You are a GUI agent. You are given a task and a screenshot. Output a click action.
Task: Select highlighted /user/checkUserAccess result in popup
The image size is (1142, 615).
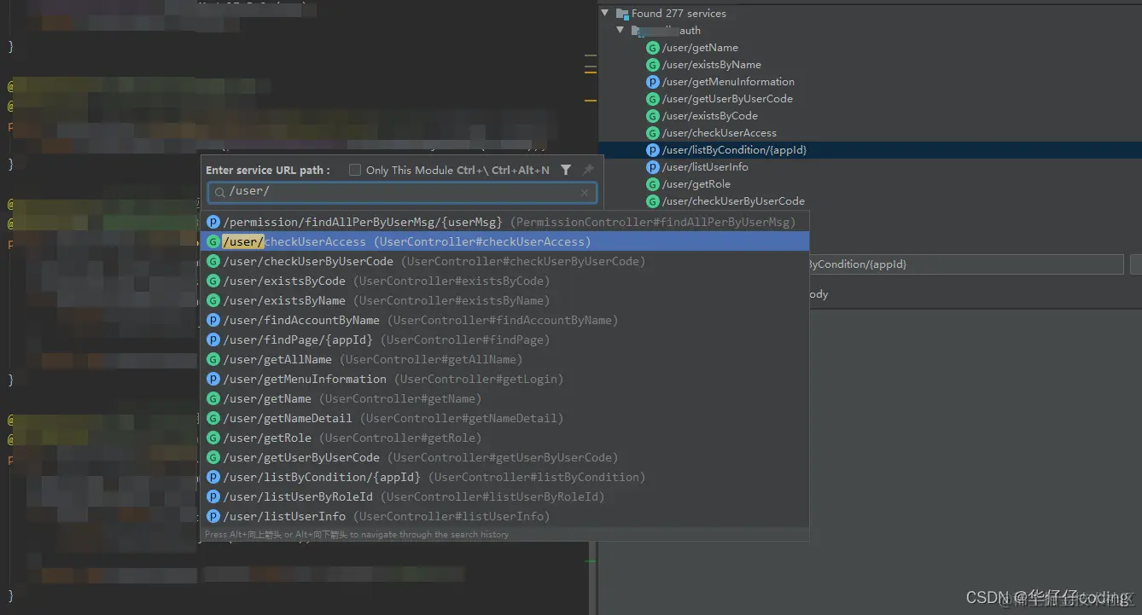pos(504,241)
